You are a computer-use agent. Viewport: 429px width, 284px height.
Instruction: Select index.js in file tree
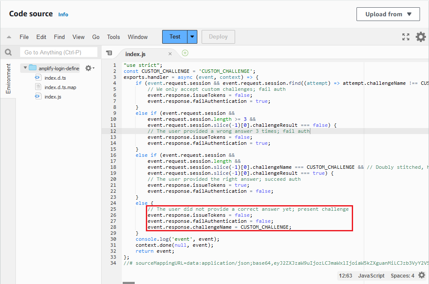coord(53,97)
